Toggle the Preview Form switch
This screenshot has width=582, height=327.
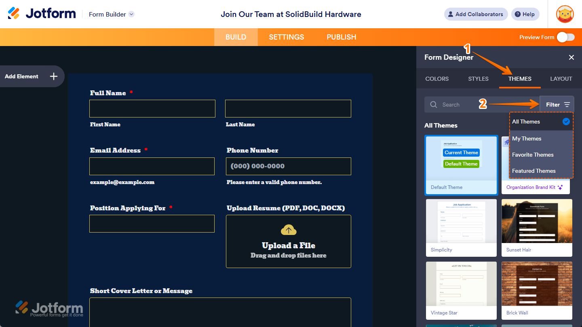(565, 37)
